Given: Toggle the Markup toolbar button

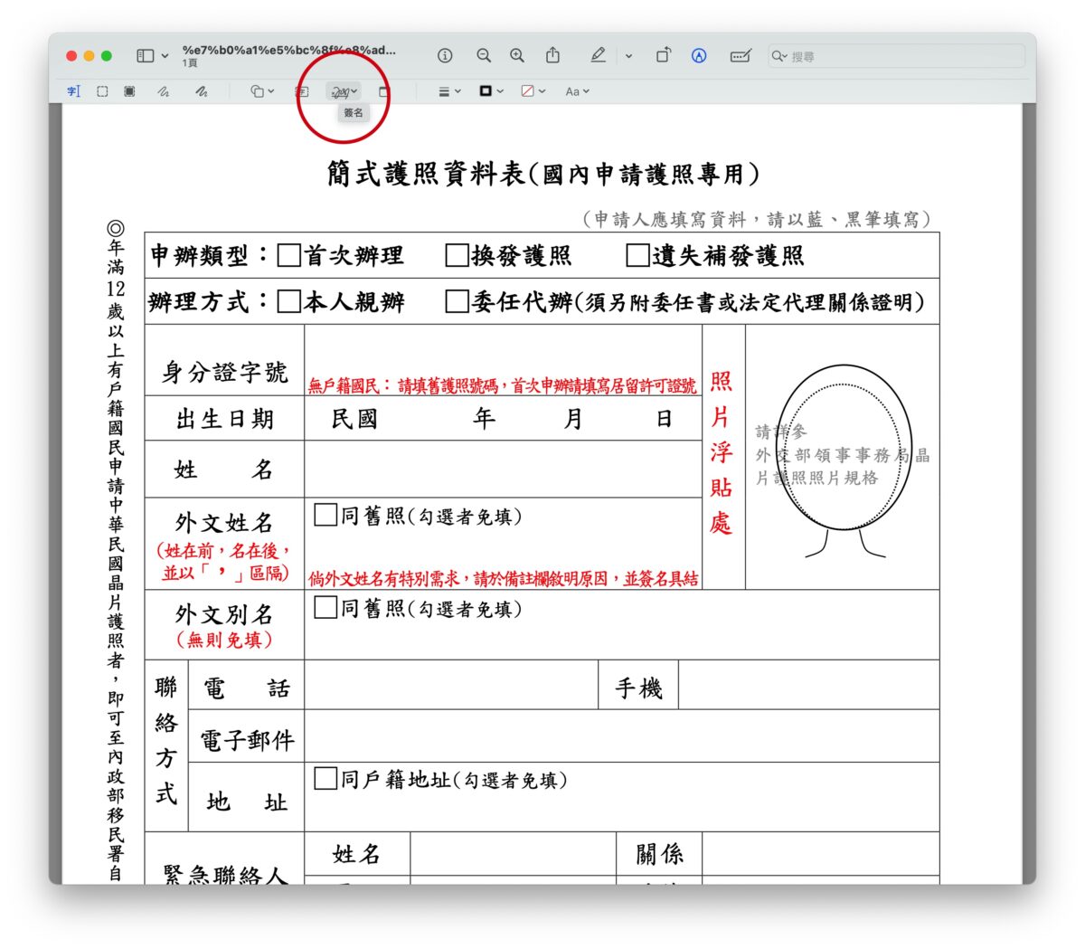Looking at the screenshot, I should coord(699,55).
